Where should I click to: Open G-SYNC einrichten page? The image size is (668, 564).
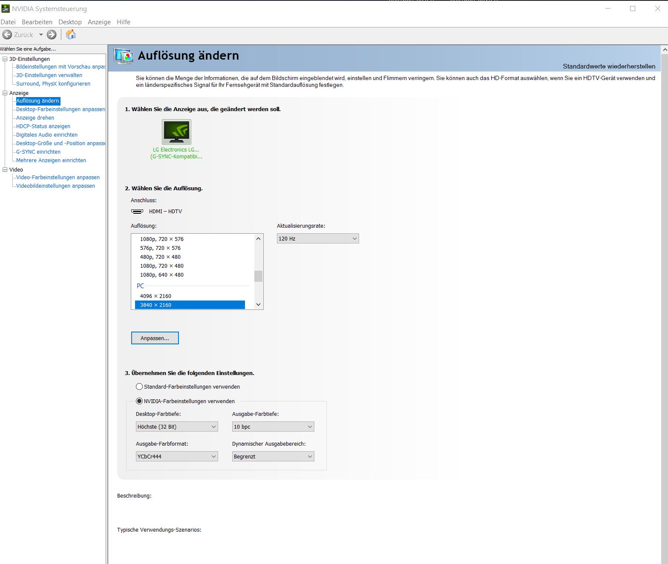pos(38,152)
